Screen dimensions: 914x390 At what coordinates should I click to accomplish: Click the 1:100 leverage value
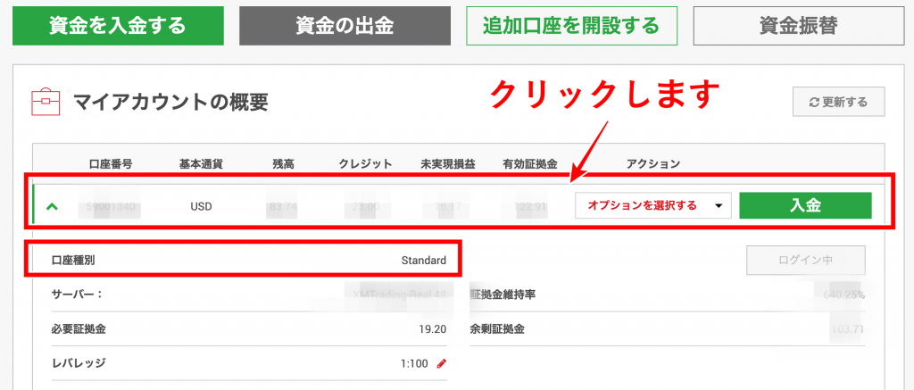click(415, 363)
